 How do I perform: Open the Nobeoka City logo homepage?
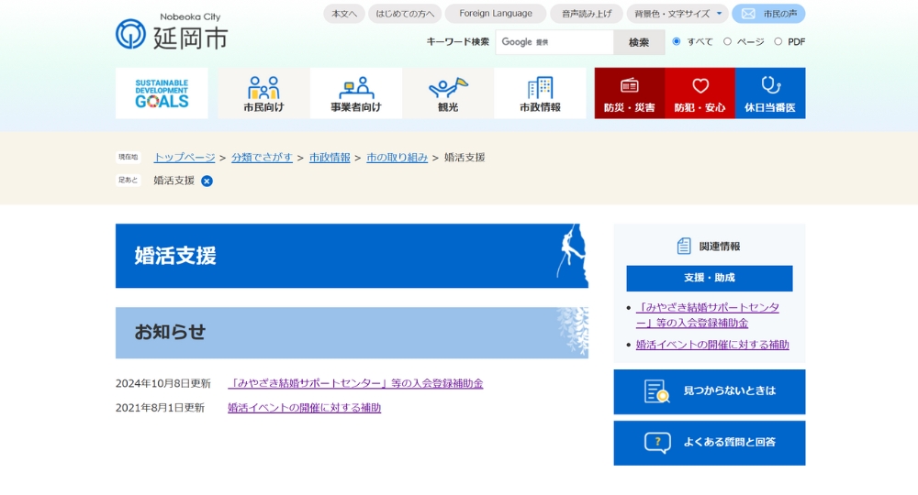click(x=172, y=31)
